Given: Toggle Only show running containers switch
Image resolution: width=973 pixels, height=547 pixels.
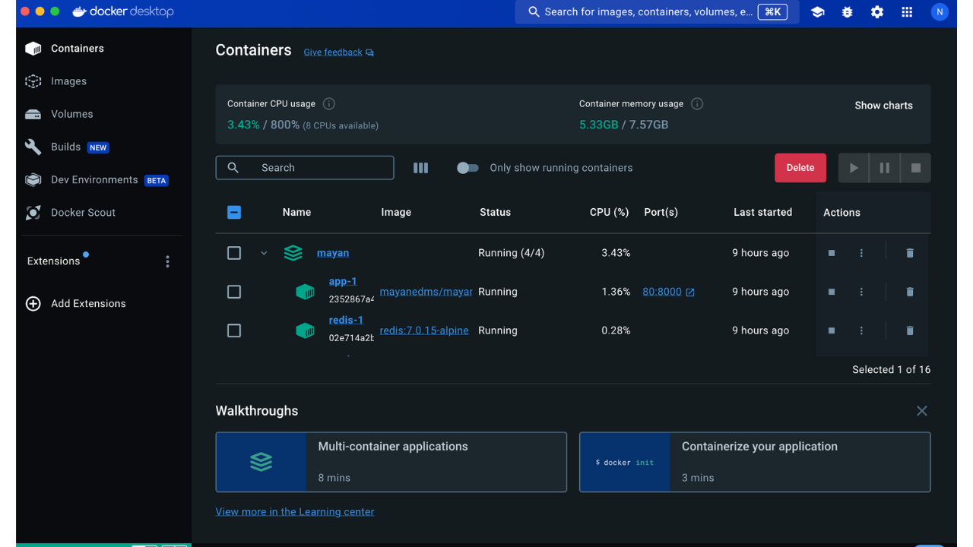Looking at the screenshot, I should pyautogui.click(x=467, y=168).
